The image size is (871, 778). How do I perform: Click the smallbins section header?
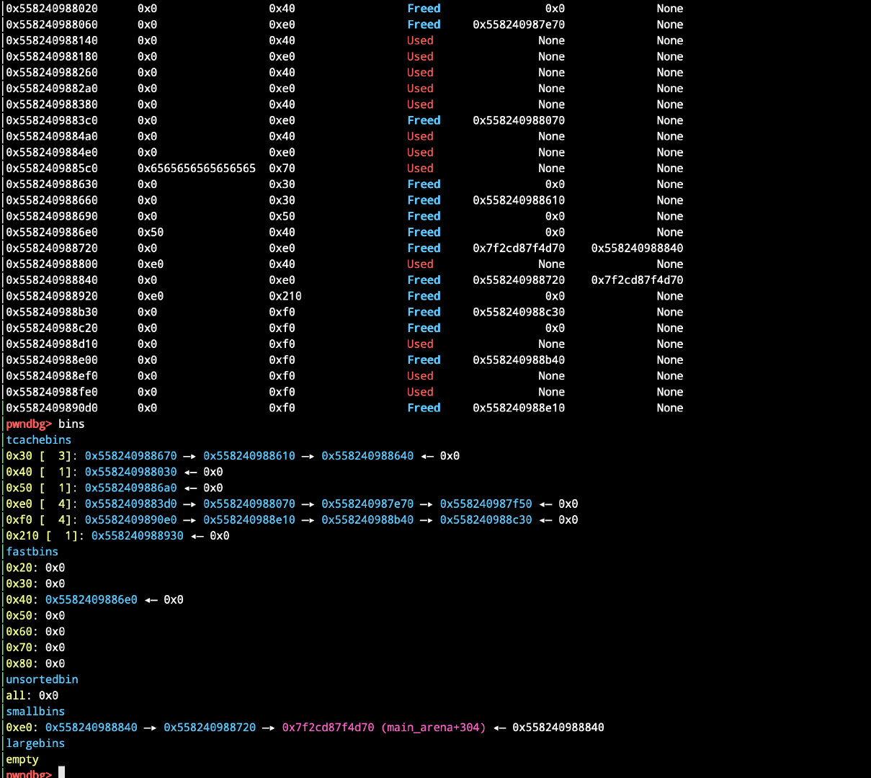pos(35,712)
